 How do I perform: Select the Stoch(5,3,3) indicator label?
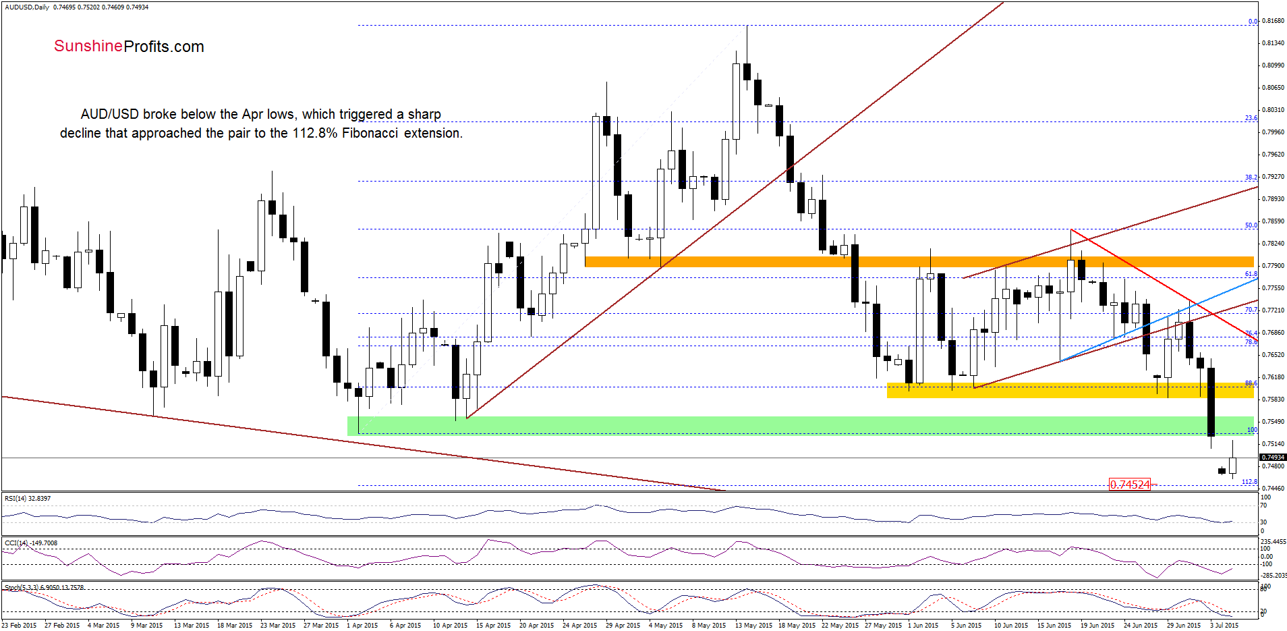pos(45,587)
